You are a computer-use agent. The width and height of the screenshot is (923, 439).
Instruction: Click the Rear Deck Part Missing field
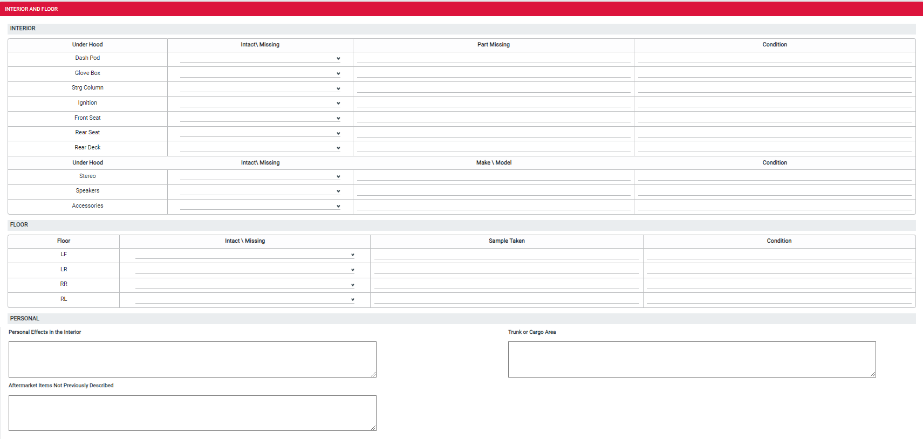click(x=494, y=148)
